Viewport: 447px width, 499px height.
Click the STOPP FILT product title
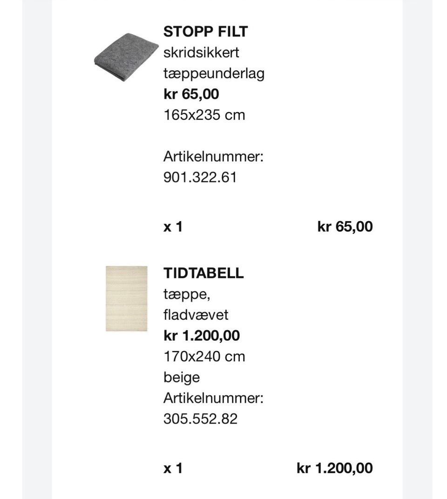[205, 32]
